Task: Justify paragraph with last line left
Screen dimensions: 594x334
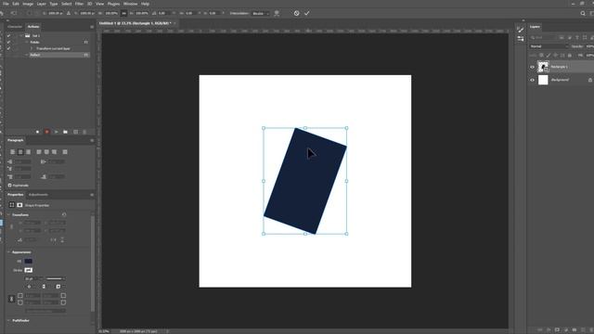Action: pyautogui.click(x=39, y=152)
